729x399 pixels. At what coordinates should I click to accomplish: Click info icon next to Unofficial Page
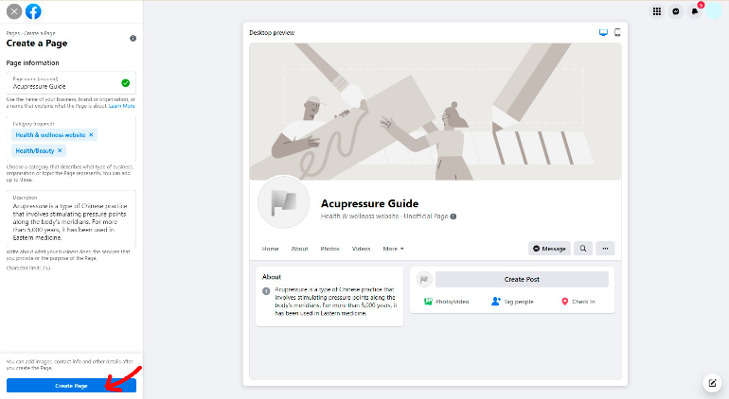453,216
